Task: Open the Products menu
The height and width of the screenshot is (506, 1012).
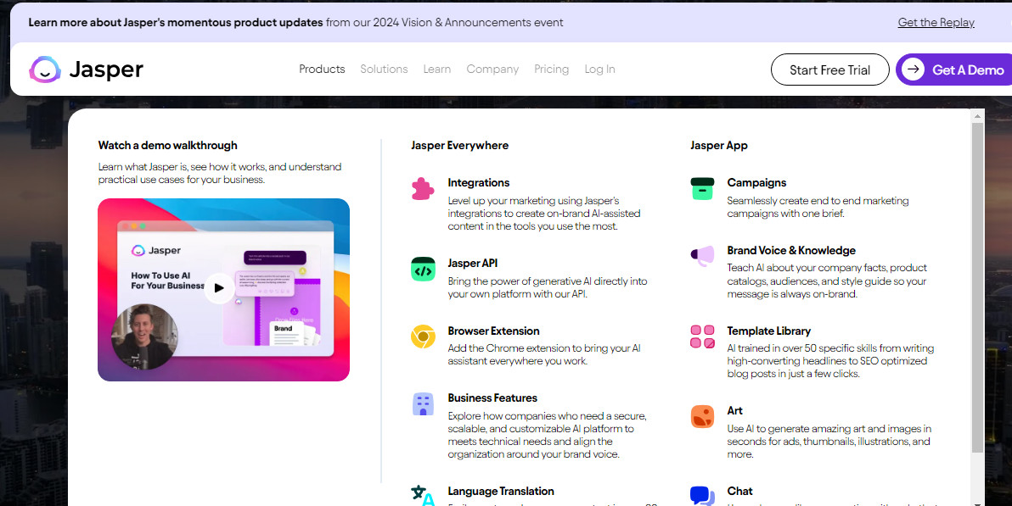Action: point(322,69)
